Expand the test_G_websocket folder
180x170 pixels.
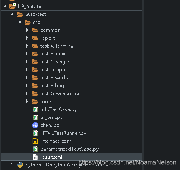point(27,94)
